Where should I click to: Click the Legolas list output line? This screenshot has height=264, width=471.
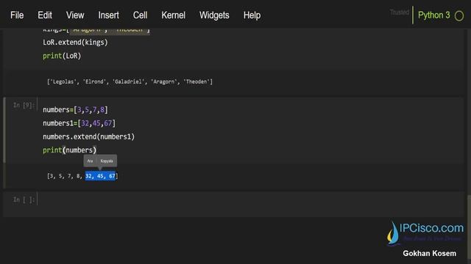pyautogui.click(x=130, y=81)
